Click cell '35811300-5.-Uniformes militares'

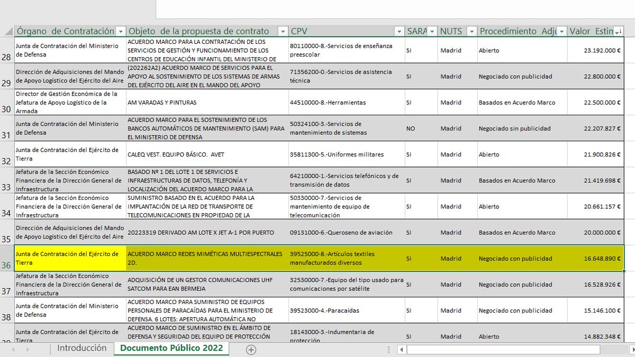(347, 154)
